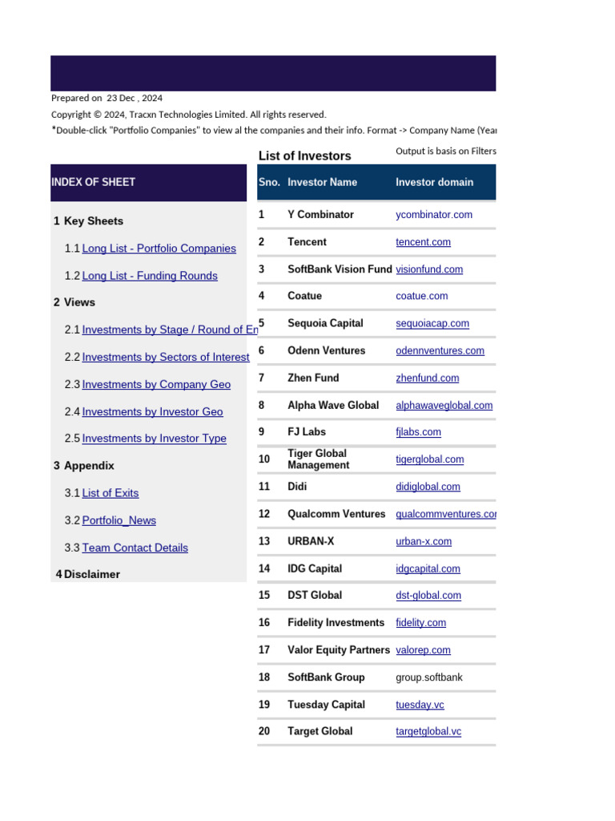The height and width of the screenshot is (821, 615).
Task: Navigate to Investments by Investor Type
Action: pos(154,439)
